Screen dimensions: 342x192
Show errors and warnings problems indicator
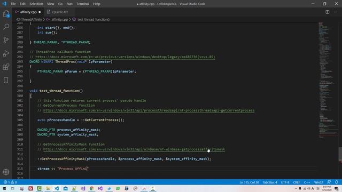click(x=10, y=182)
